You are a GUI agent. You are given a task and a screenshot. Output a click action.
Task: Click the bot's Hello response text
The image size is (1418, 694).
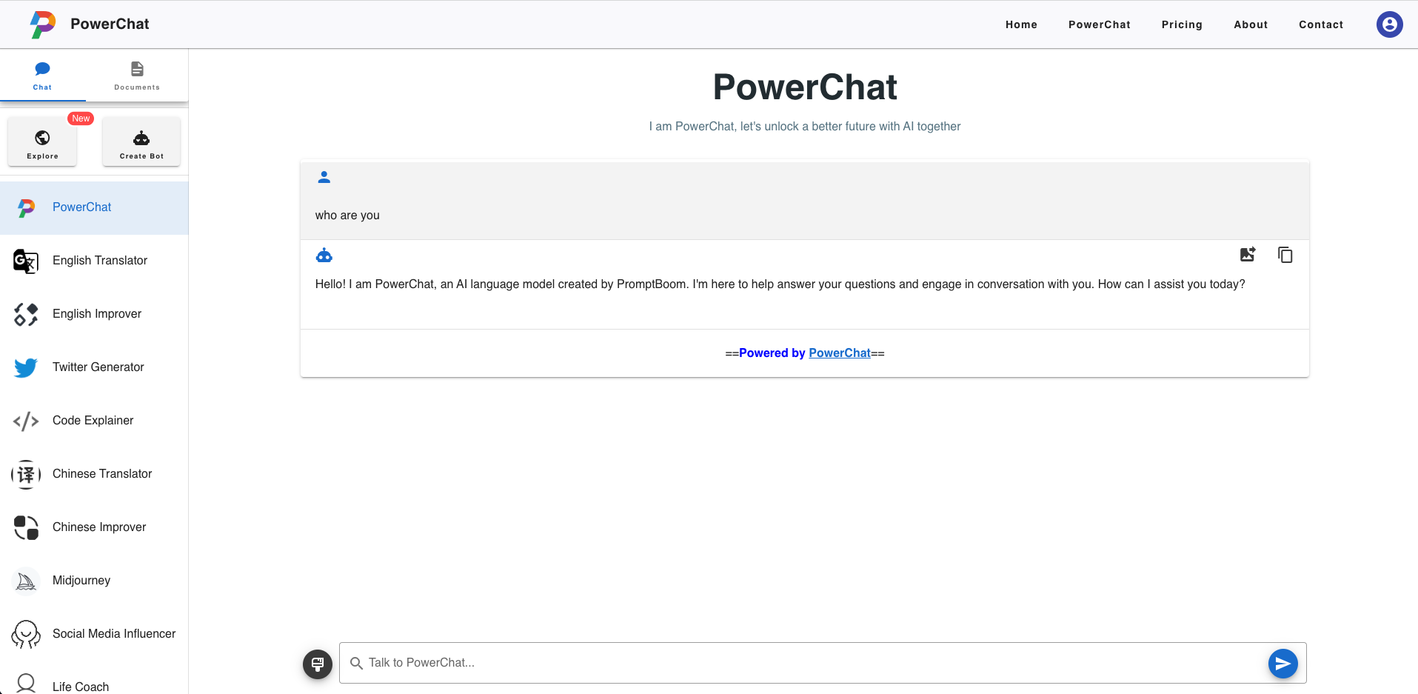coord(780,284)
